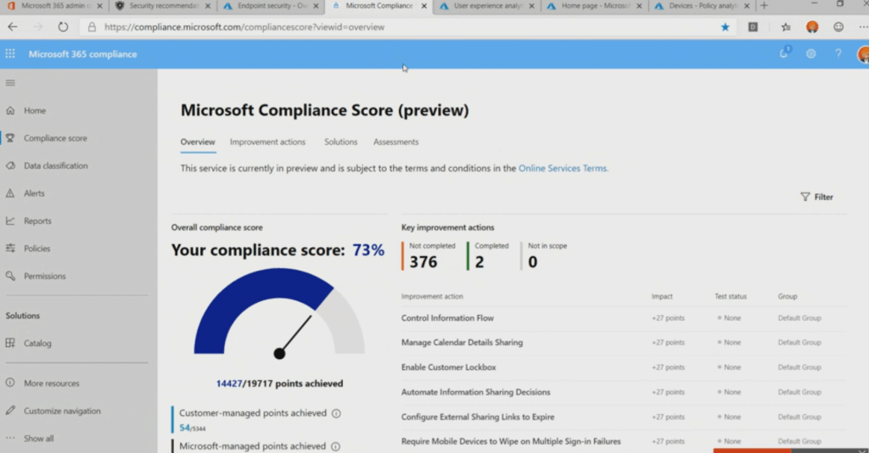Image resolution: width=869 pixels, height=453 pixels.
Task: Click the Alerts warning triangle icon
Action: (x=10, y=193)
